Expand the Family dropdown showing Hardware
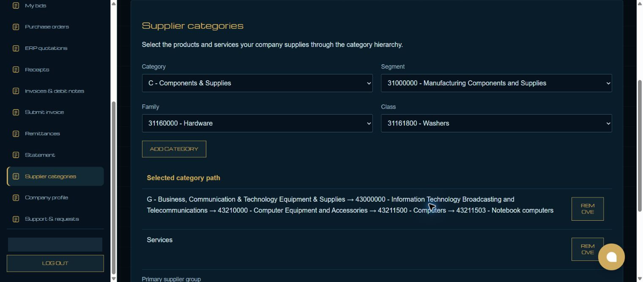Image resolution: width=643 pixels, height=282 pixels. coord(257,123)
